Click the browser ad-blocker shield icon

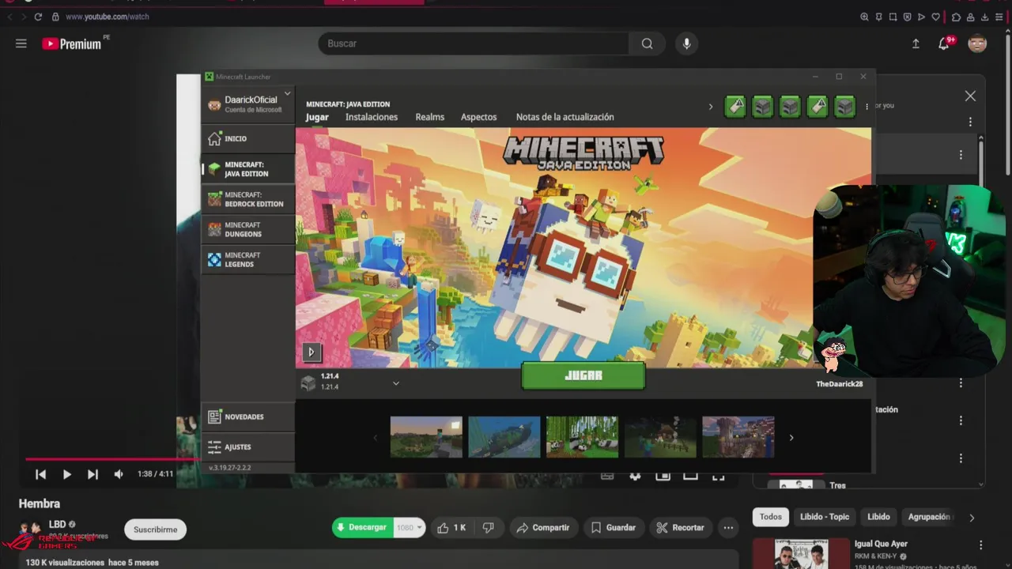tap(907, 17)
